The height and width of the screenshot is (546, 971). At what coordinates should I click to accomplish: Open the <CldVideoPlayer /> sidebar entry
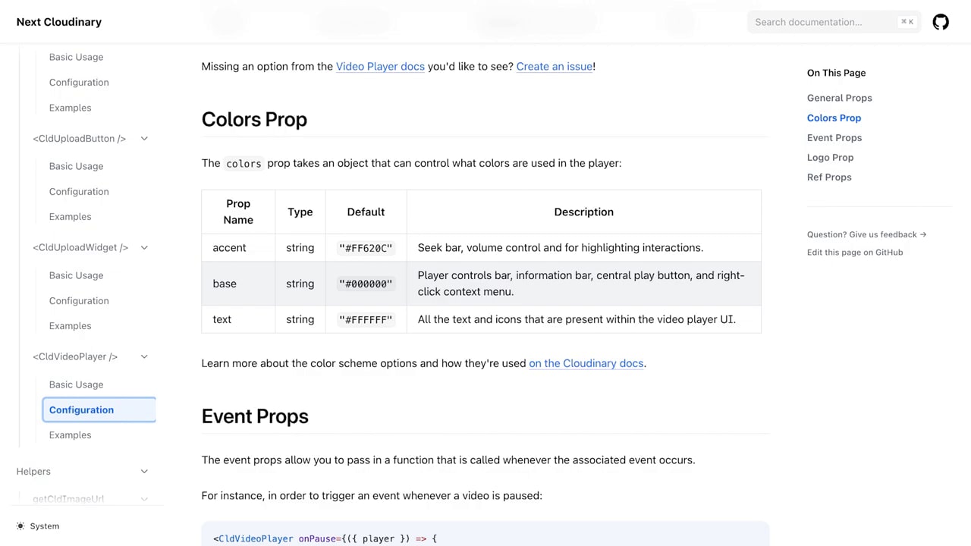[x=75, y=357]
